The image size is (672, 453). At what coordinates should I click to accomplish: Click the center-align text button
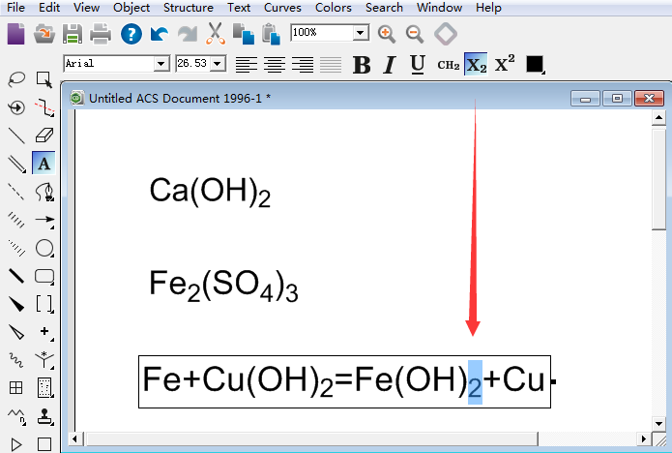pos(276,65)
